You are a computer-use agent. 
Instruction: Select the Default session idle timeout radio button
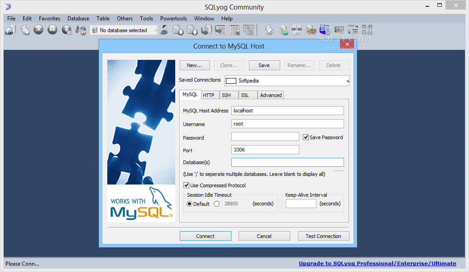coord(189,204)
